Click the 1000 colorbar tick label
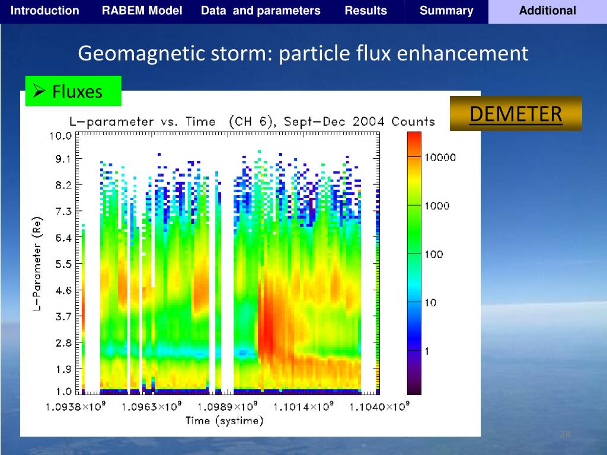The height and width of the screenshot is (455, 607). (x=437, y=206)
